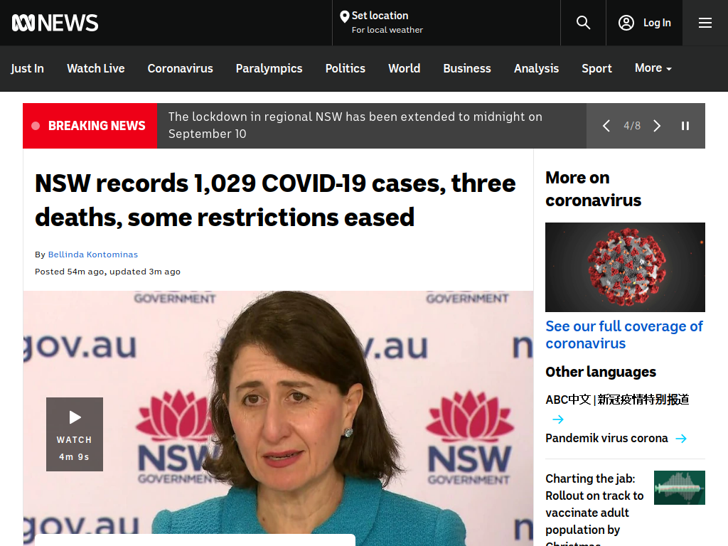Click arrow beside Pandemik virus corona

click(x=681, y=439)
